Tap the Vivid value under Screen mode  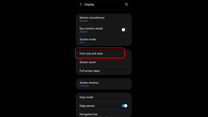(x=82, y=42)
